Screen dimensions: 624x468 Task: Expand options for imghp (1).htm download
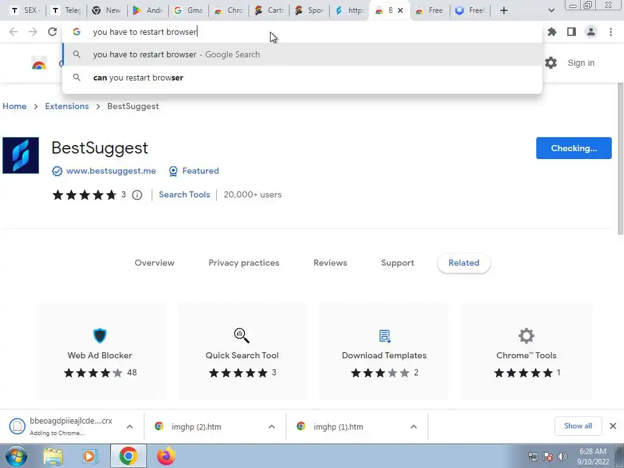(x=414, y=427)
